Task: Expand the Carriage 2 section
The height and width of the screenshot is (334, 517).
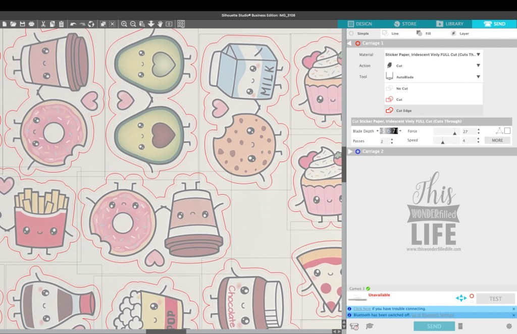Action: coord(350,151)
